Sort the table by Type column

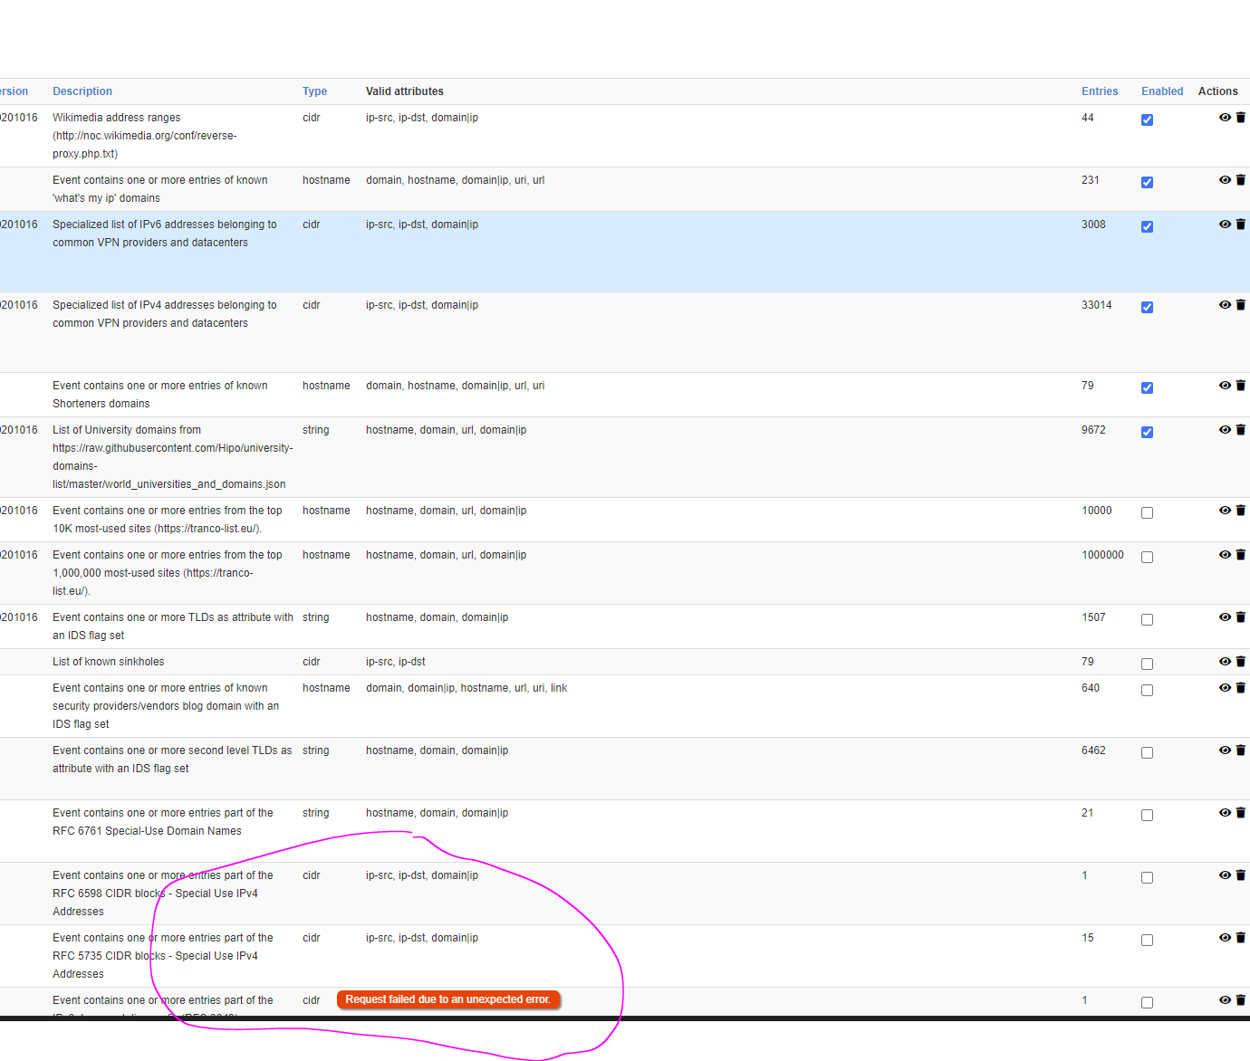pyautogui.click(x=314, y=91)
